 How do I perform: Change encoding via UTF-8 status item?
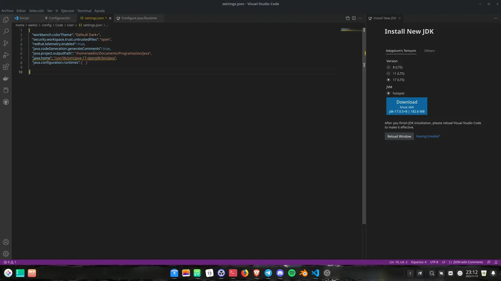click(x=434, y=262)
